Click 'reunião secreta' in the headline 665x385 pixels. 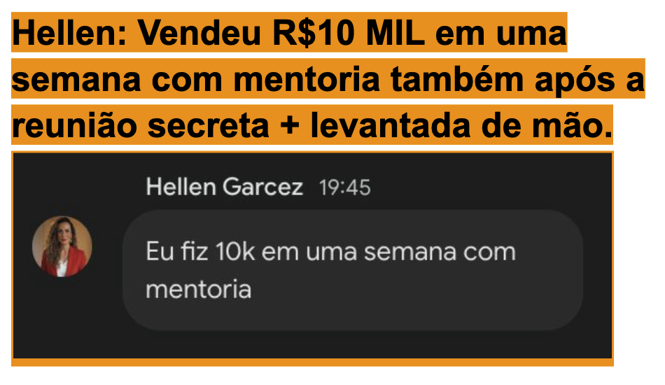point(141,125)
